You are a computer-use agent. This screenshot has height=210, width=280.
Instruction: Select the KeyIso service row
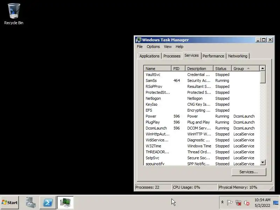(x=202, y=104)
